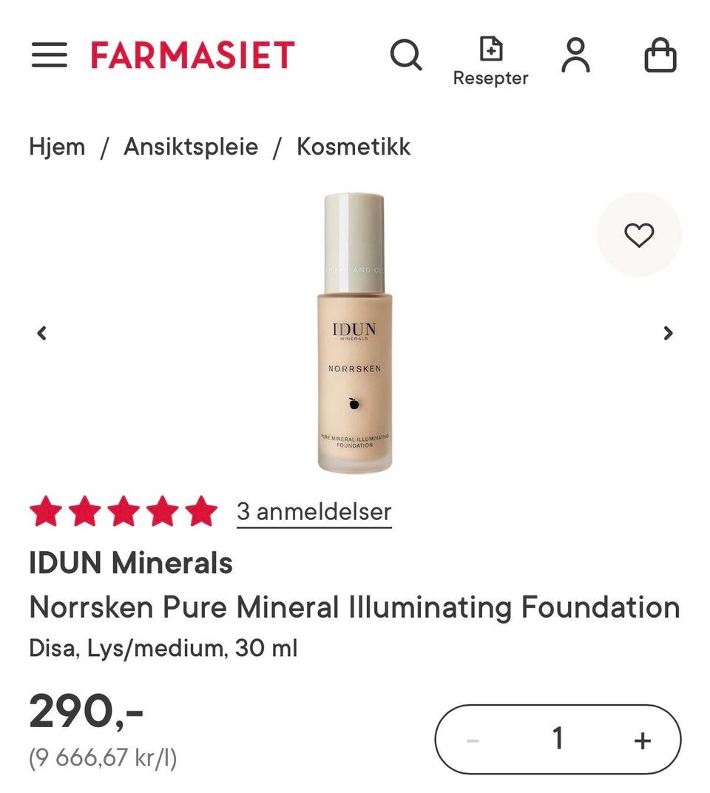The image size is (710, 793).
Task: Open the shopping bag cart
Action: point(660,55)
